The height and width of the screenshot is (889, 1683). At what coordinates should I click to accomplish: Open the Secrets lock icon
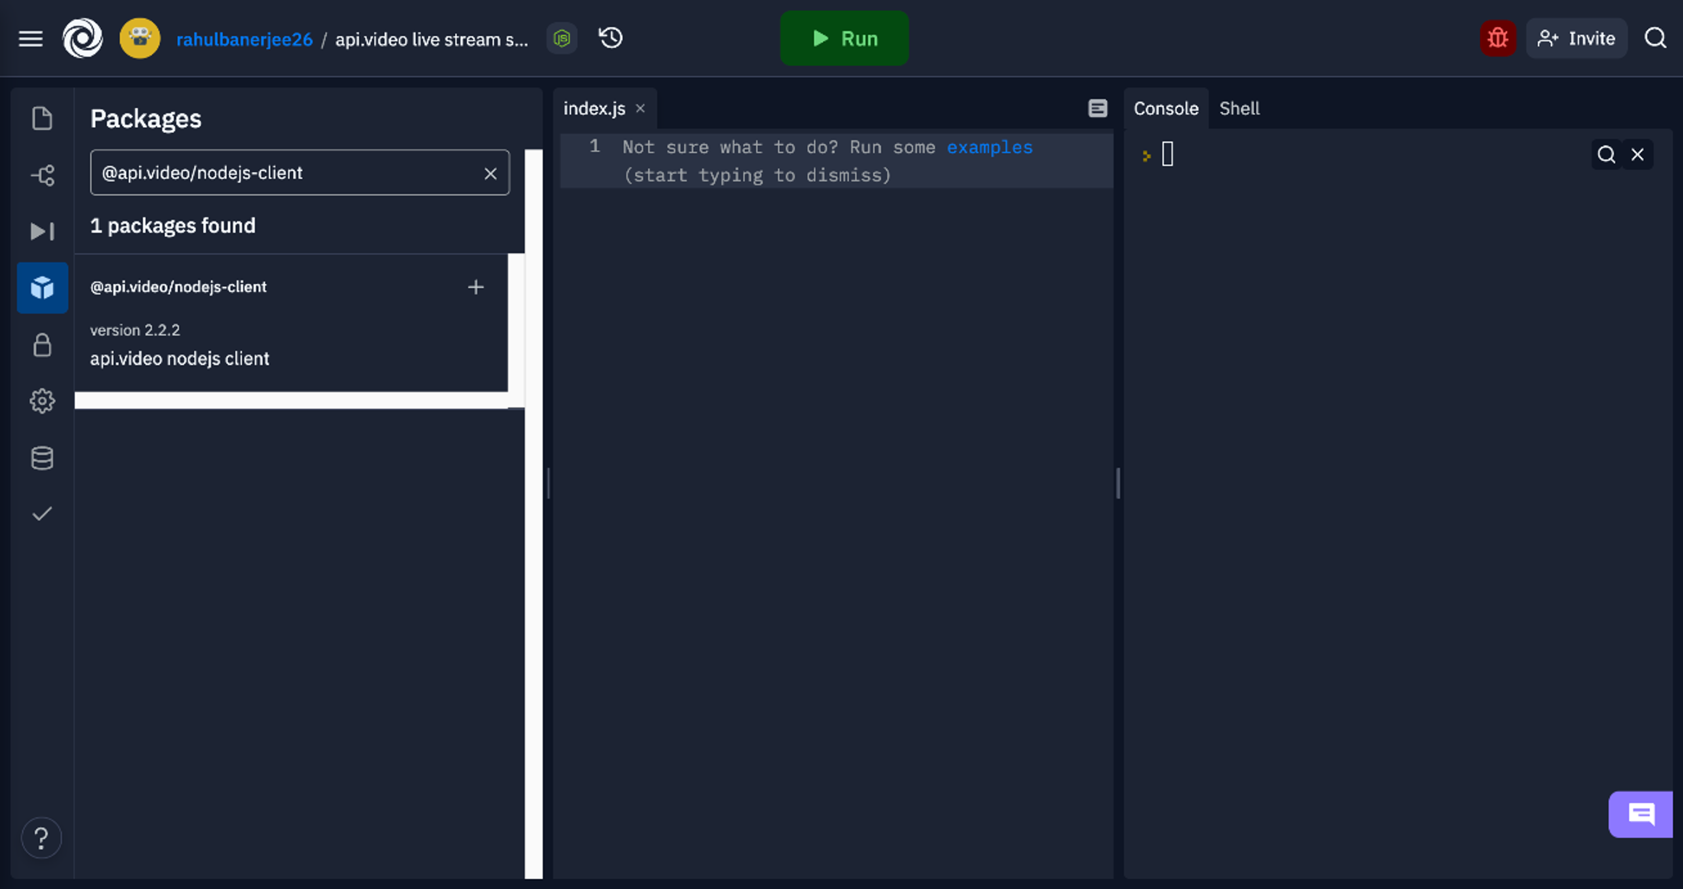[x=43, y=345]
